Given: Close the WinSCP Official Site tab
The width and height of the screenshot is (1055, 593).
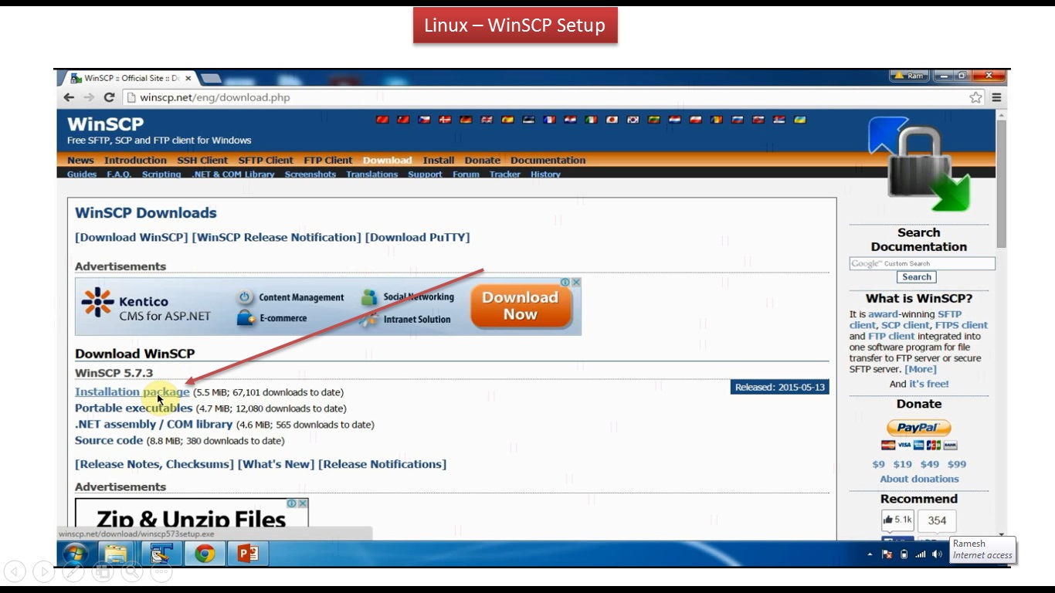Looking at the screenshot, I should [x=188, y=78].
